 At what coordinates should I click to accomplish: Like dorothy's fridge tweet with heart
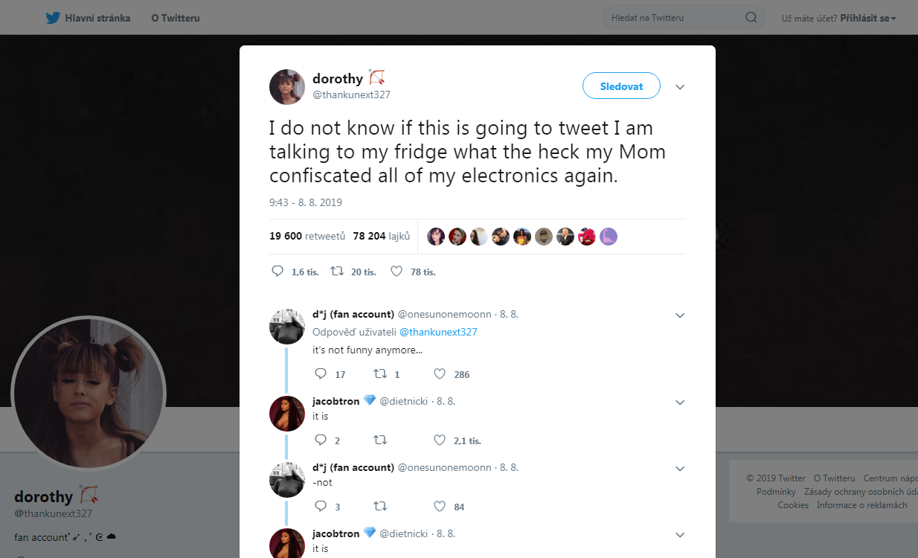pyautogui.click(x=397, y=272)
